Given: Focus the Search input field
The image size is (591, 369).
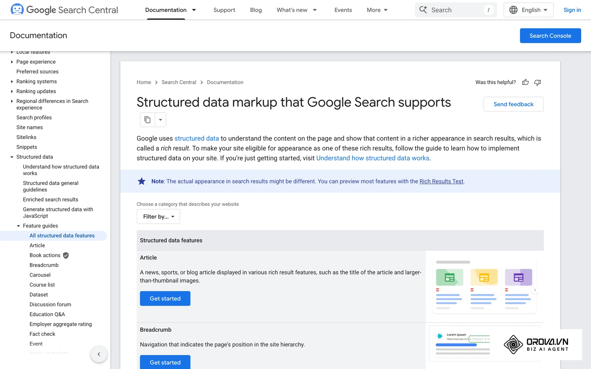Looking at the screenshot, I should coord(456,10).
